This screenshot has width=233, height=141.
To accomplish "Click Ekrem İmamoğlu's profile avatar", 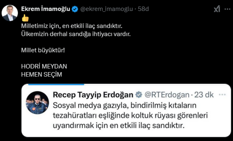I will (10, 13).
